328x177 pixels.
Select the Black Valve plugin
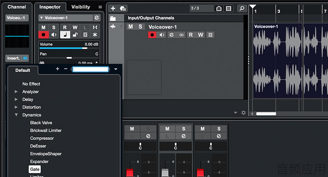(x=41, y=123)
